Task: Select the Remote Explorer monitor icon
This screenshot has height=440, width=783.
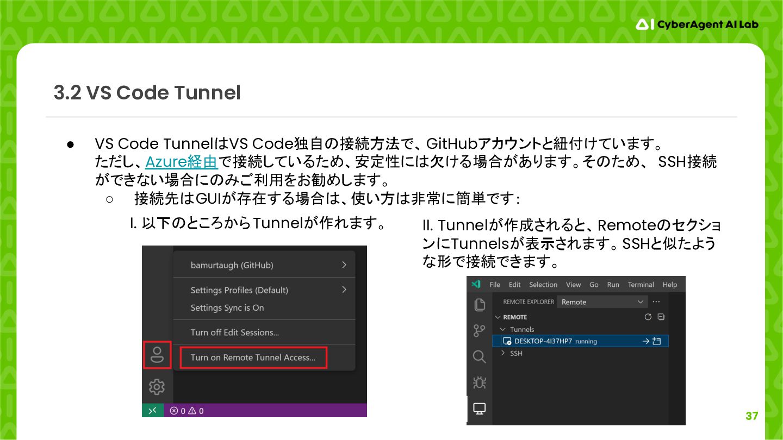Action: 479,408
